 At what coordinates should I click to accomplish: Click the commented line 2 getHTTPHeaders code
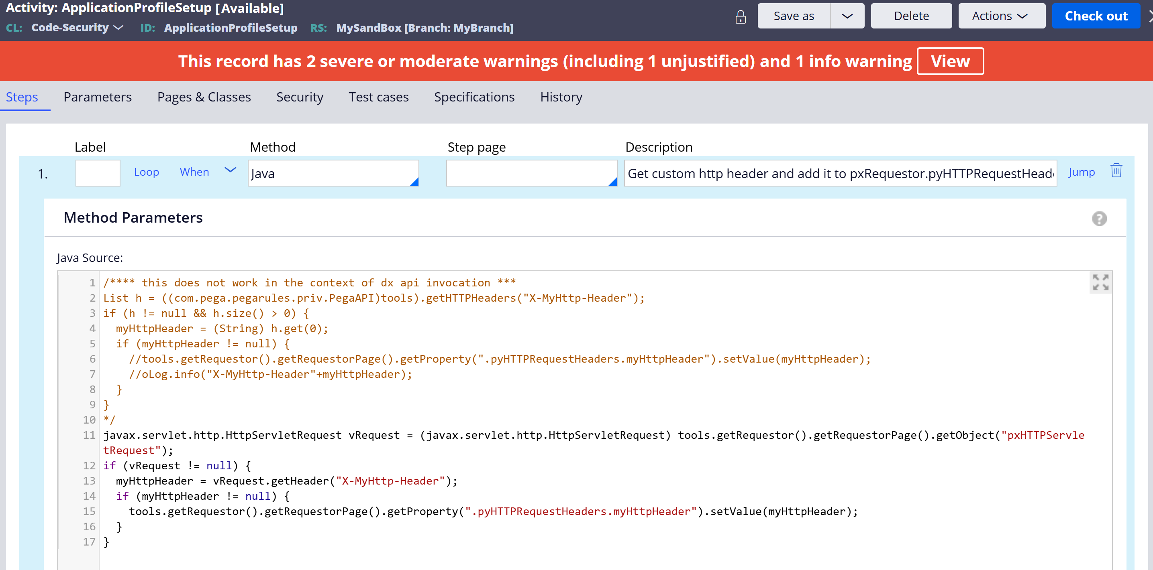click(374, 298)
